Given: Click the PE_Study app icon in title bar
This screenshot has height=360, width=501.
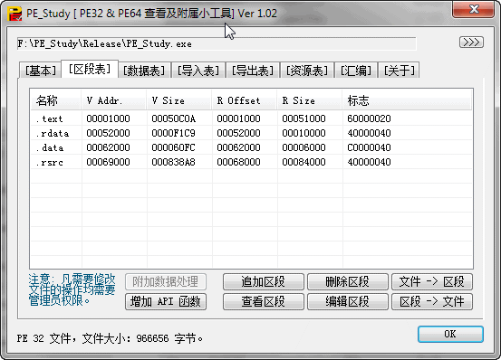Looking at the screenshot, I should click(x=14, y=14).
